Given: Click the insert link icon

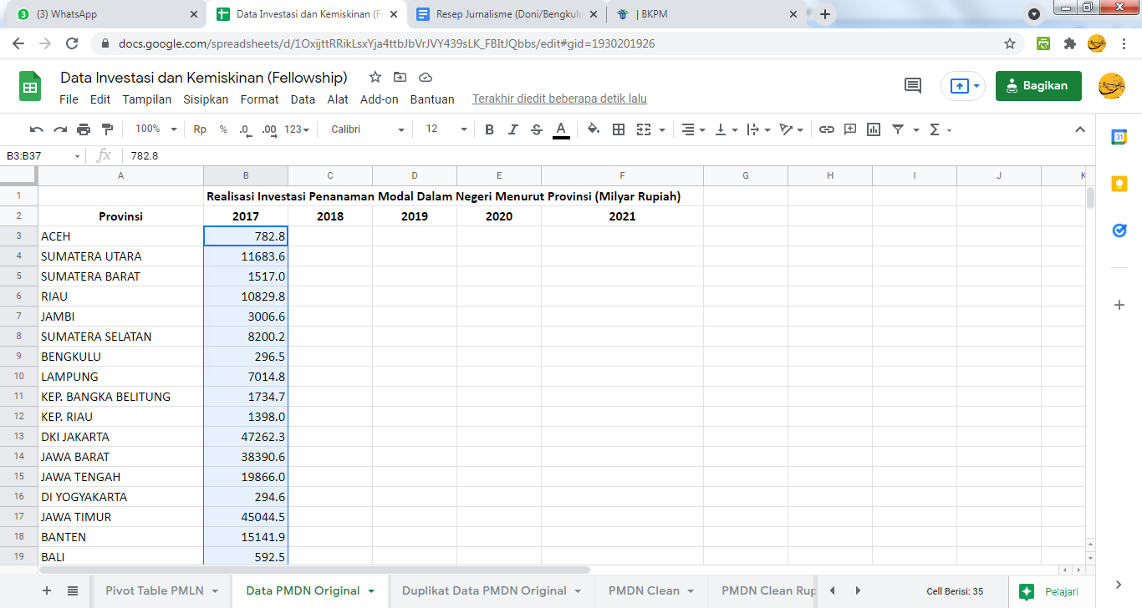Looking at the screenshot, I should point(826,129).
